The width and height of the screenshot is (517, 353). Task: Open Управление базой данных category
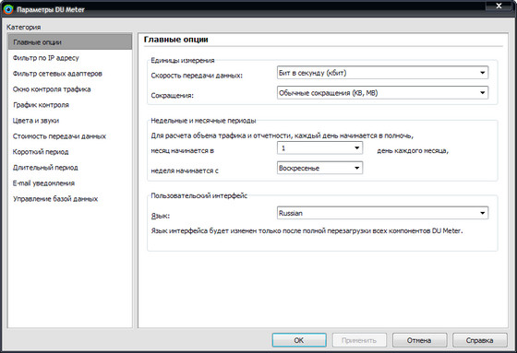[x=70, y=198]
